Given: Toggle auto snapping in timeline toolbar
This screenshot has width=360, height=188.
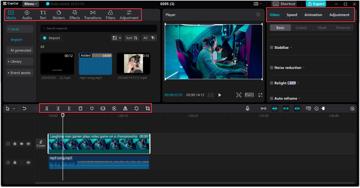Looking at the screenshot, I should 275,109.
